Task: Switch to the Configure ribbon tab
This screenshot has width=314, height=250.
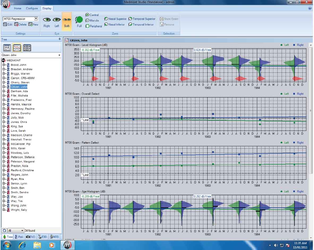Action: click(x=32, y=8)
